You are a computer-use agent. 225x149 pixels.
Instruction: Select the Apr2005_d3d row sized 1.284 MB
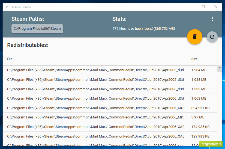110,70
